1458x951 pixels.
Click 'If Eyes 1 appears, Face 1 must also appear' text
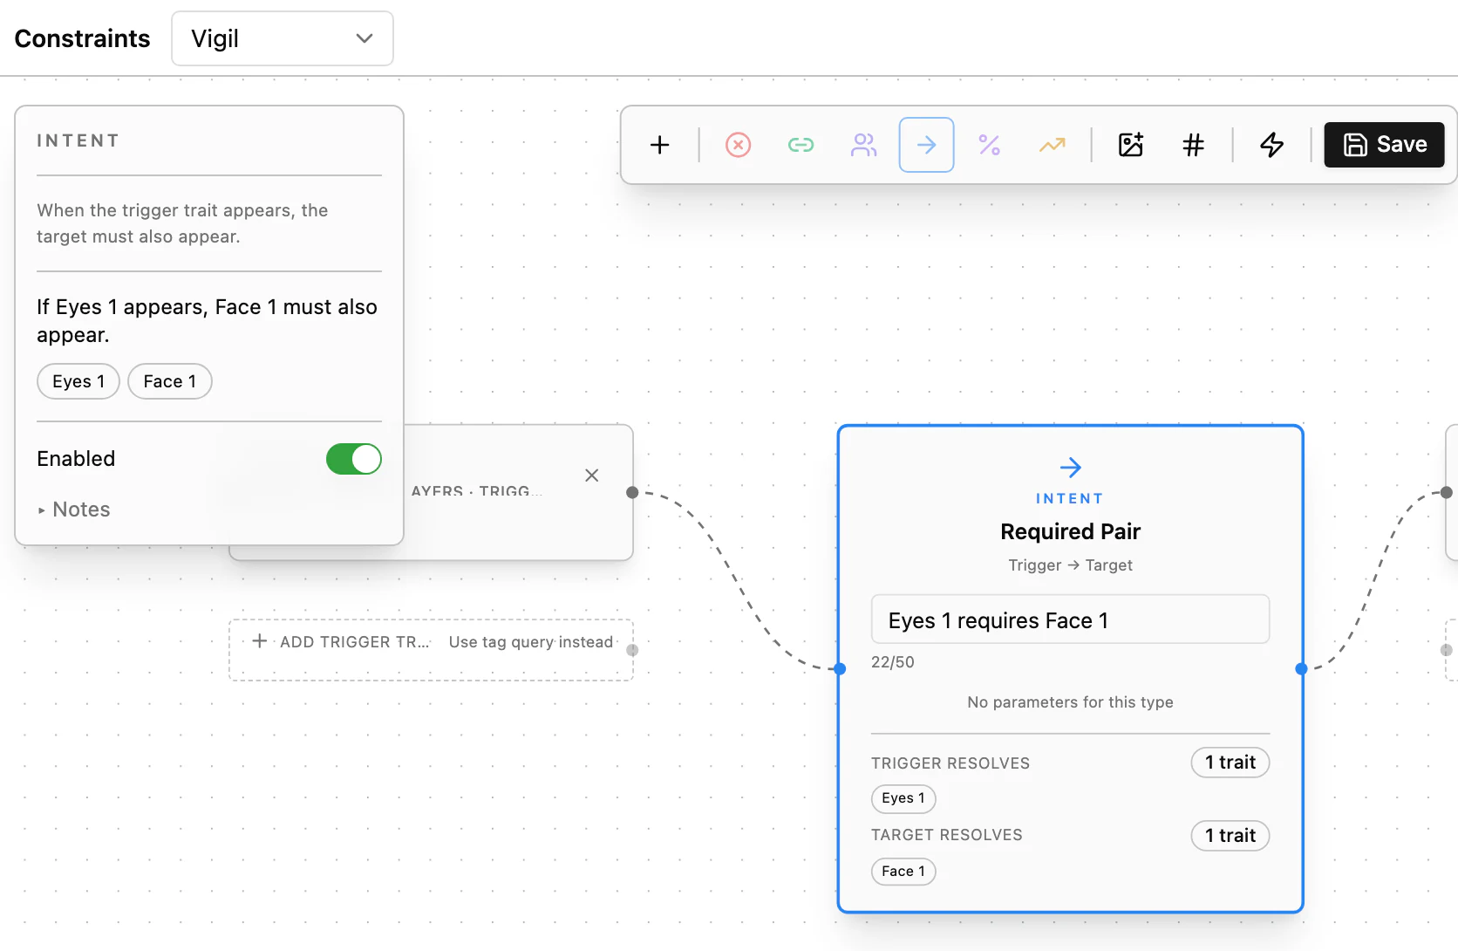click(207, 321)
